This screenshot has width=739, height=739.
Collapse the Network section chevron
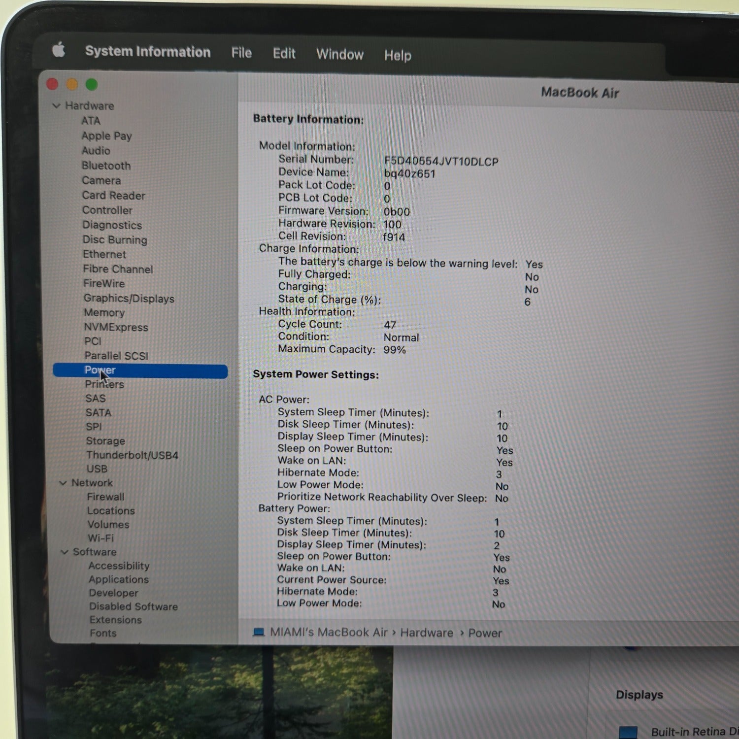click(x=63, y=483)
